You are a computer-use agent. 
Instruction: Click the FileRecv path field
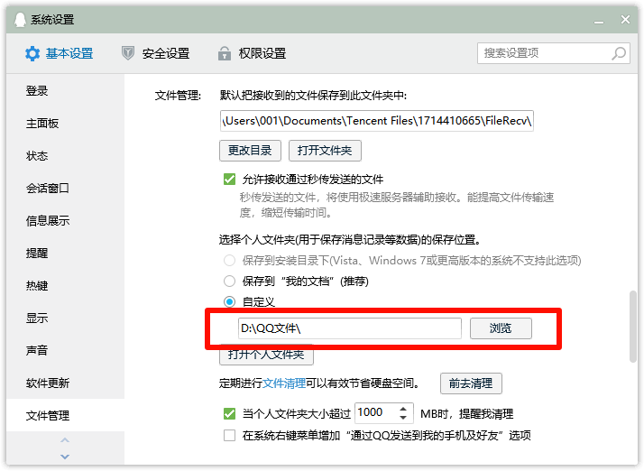(377, 121)
